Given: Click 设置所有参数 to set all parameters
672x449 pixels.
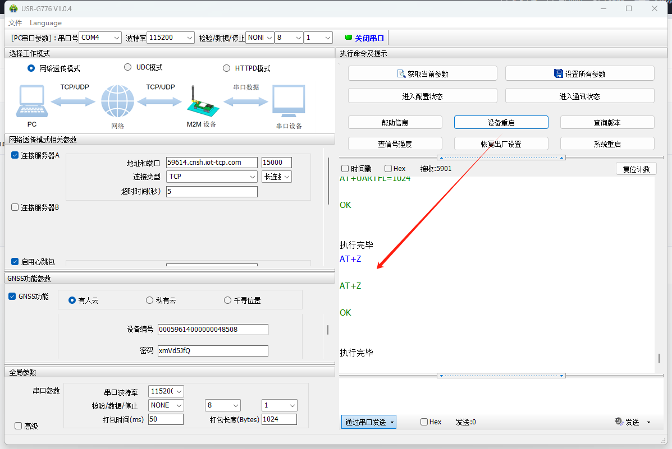Looking at the screenshot, I should tap(579, 73).
